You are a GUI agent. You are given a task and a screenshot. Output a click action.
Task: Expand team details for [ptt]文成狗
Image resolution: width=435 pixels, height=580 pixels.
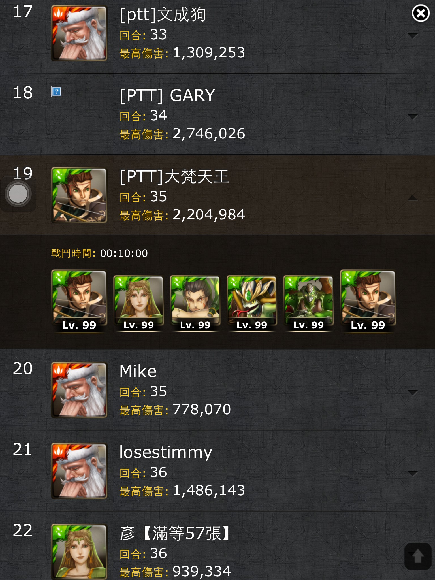tap(413, 36)
